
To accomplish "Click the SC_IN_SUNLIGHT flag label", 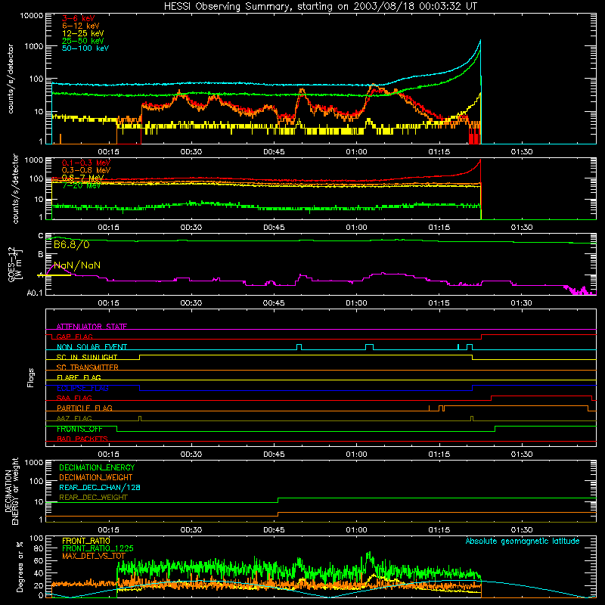I will click(x=87, y=357).
